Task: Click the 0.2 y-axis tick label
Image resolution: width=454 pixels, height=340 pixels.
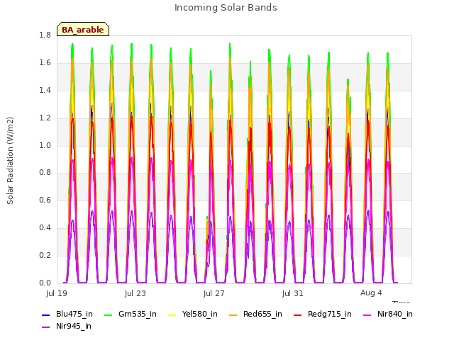Action: point(45,255)
